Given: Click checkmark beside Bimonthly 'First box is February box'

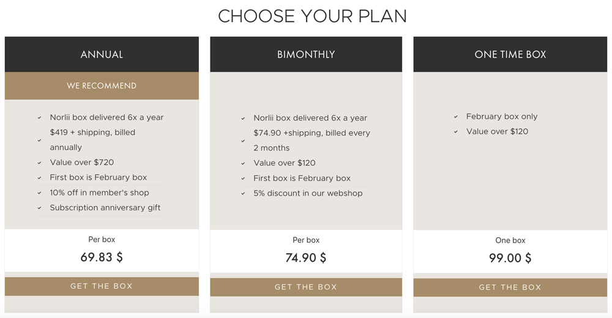Looking at the screenshot, I should click(x=243, y=179).
